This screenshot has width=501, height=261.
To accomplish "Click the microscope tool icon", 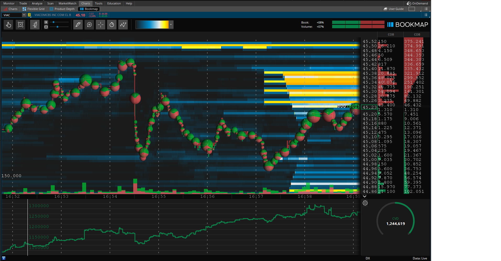I will 35,25.
